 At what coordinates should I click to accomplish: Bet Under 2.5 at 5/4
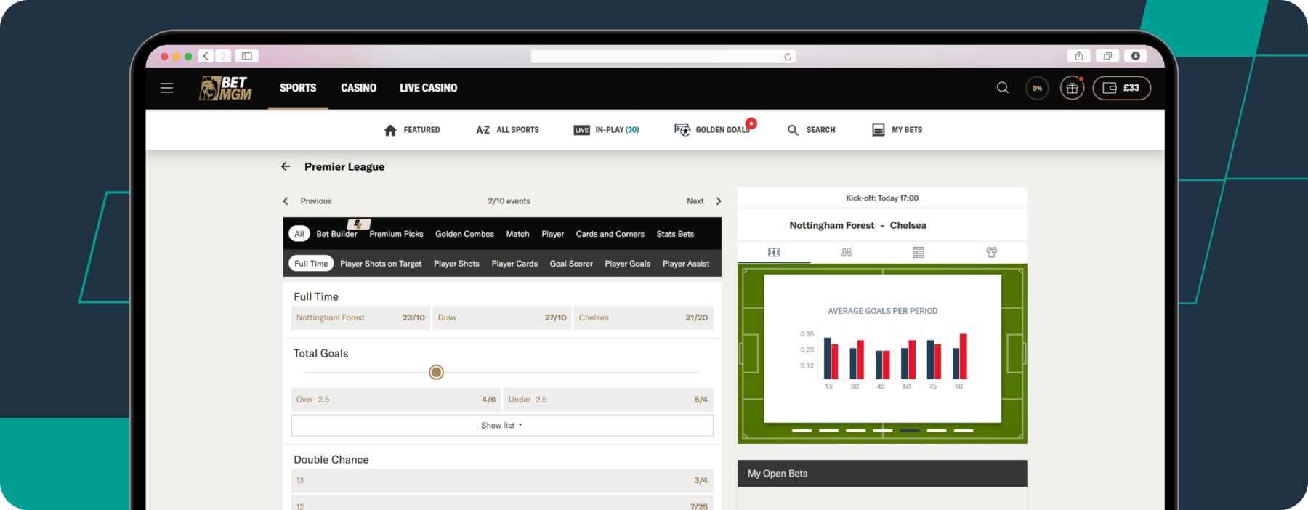point(608,400)
